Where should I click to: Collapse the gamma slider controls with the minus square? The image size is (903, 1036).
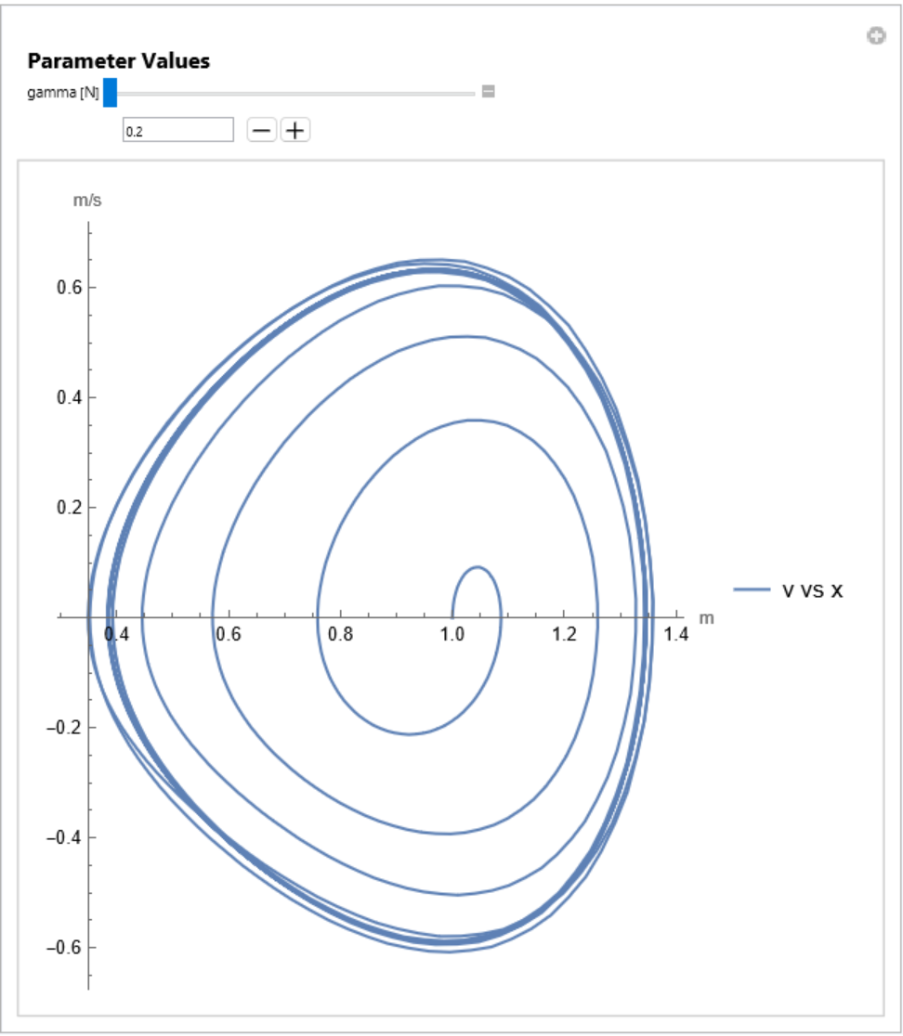point(488,92)
